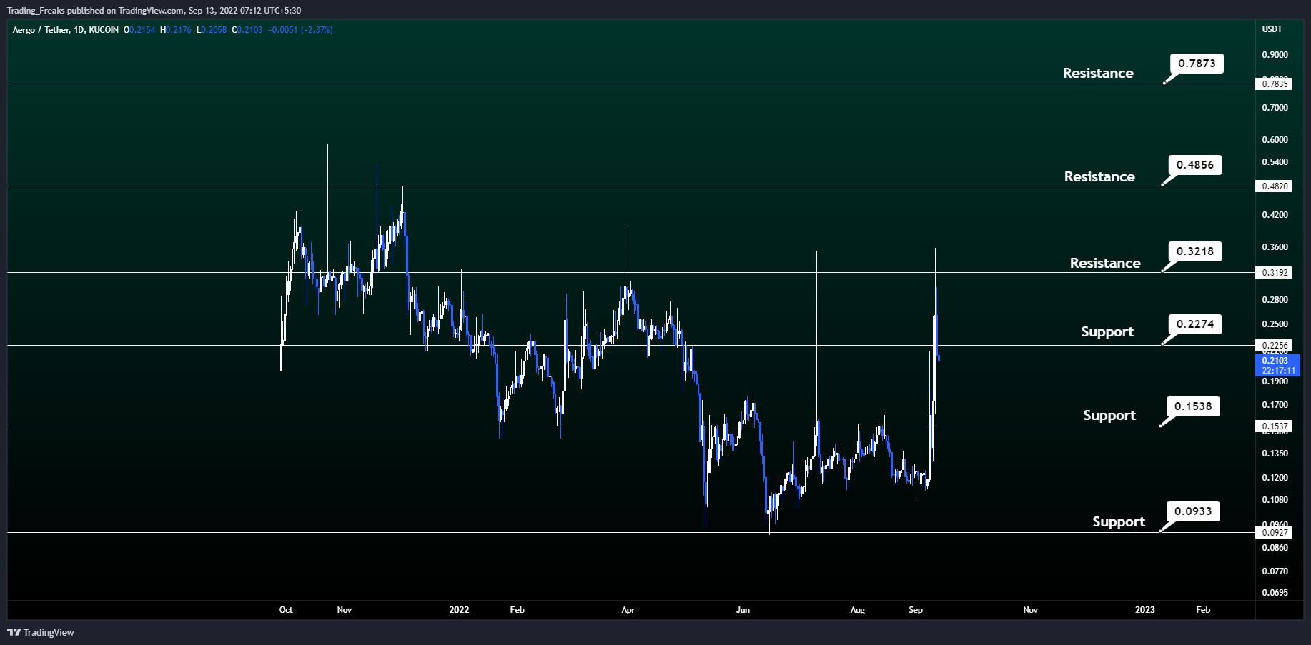Screen dimensions: 1311x645
Task: Click the Apr label on time axis
Action: click(628, 610)
